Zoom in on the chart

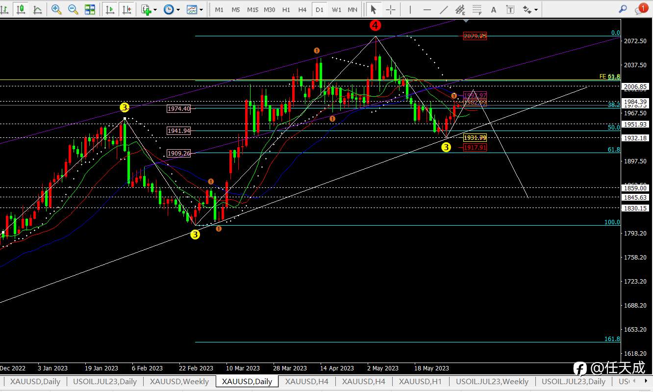coord(56,9)
